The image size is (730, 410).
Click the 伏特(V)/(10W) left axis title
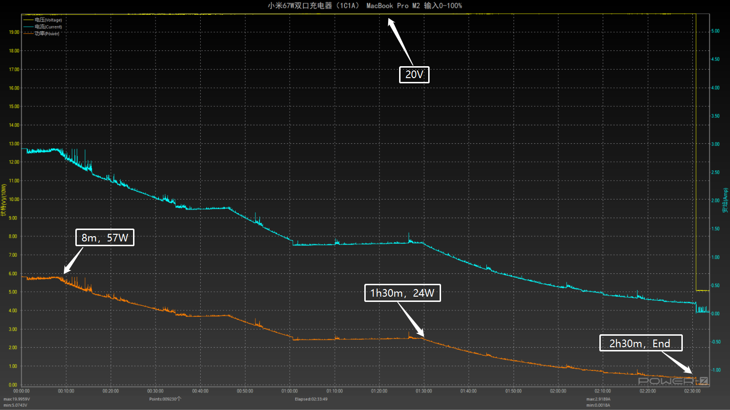click(4, 200)
